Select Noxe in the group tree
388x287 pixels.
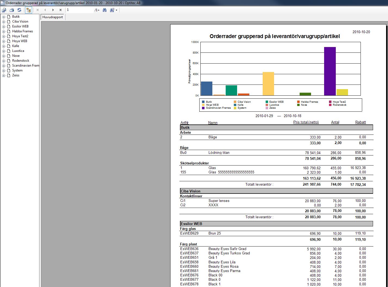(16, 56)
